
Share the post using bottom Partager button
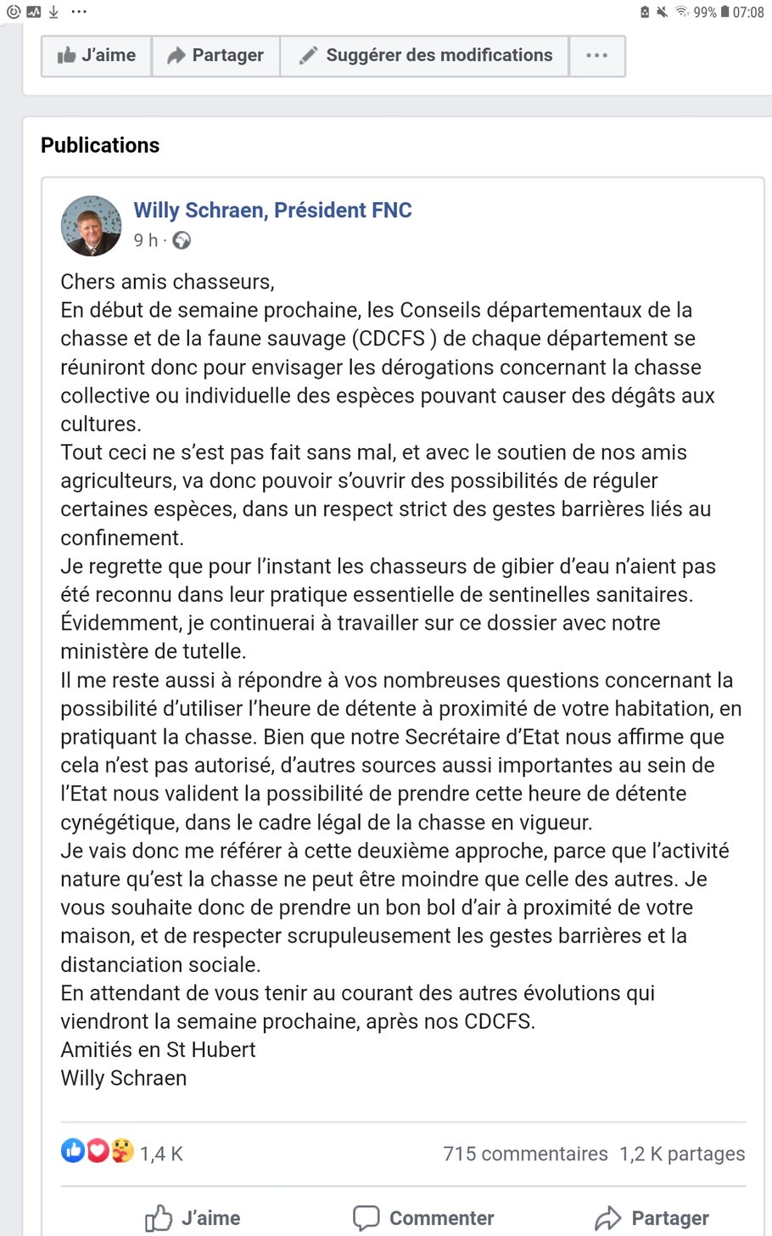pos(652,1218)
